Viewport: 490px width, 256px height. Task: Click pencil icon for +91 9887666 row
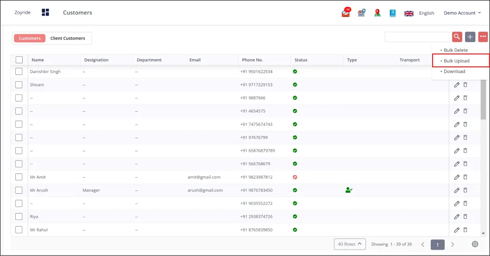tap(457, 98)
